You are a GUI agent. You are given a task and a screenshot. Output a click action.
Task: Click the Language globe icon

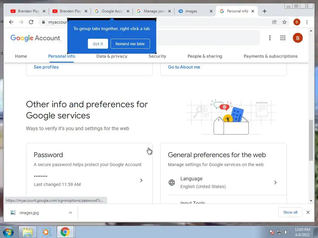click(x=171, y=183)
